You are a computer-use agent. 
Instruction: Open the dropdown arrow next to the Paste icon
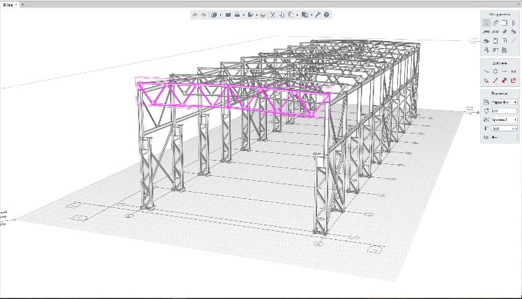pyautogui.click(x=298, y=15)
